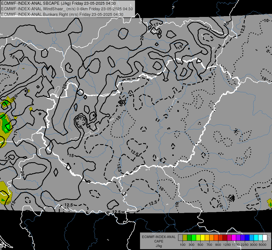Click the WindShear_ 0-6km title line
The width and height of the screenshot is (272, 250).
click(x=67, y=9)
